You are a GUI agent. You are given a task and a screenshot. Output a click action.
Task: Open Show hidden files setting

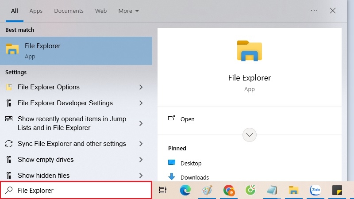76,175
